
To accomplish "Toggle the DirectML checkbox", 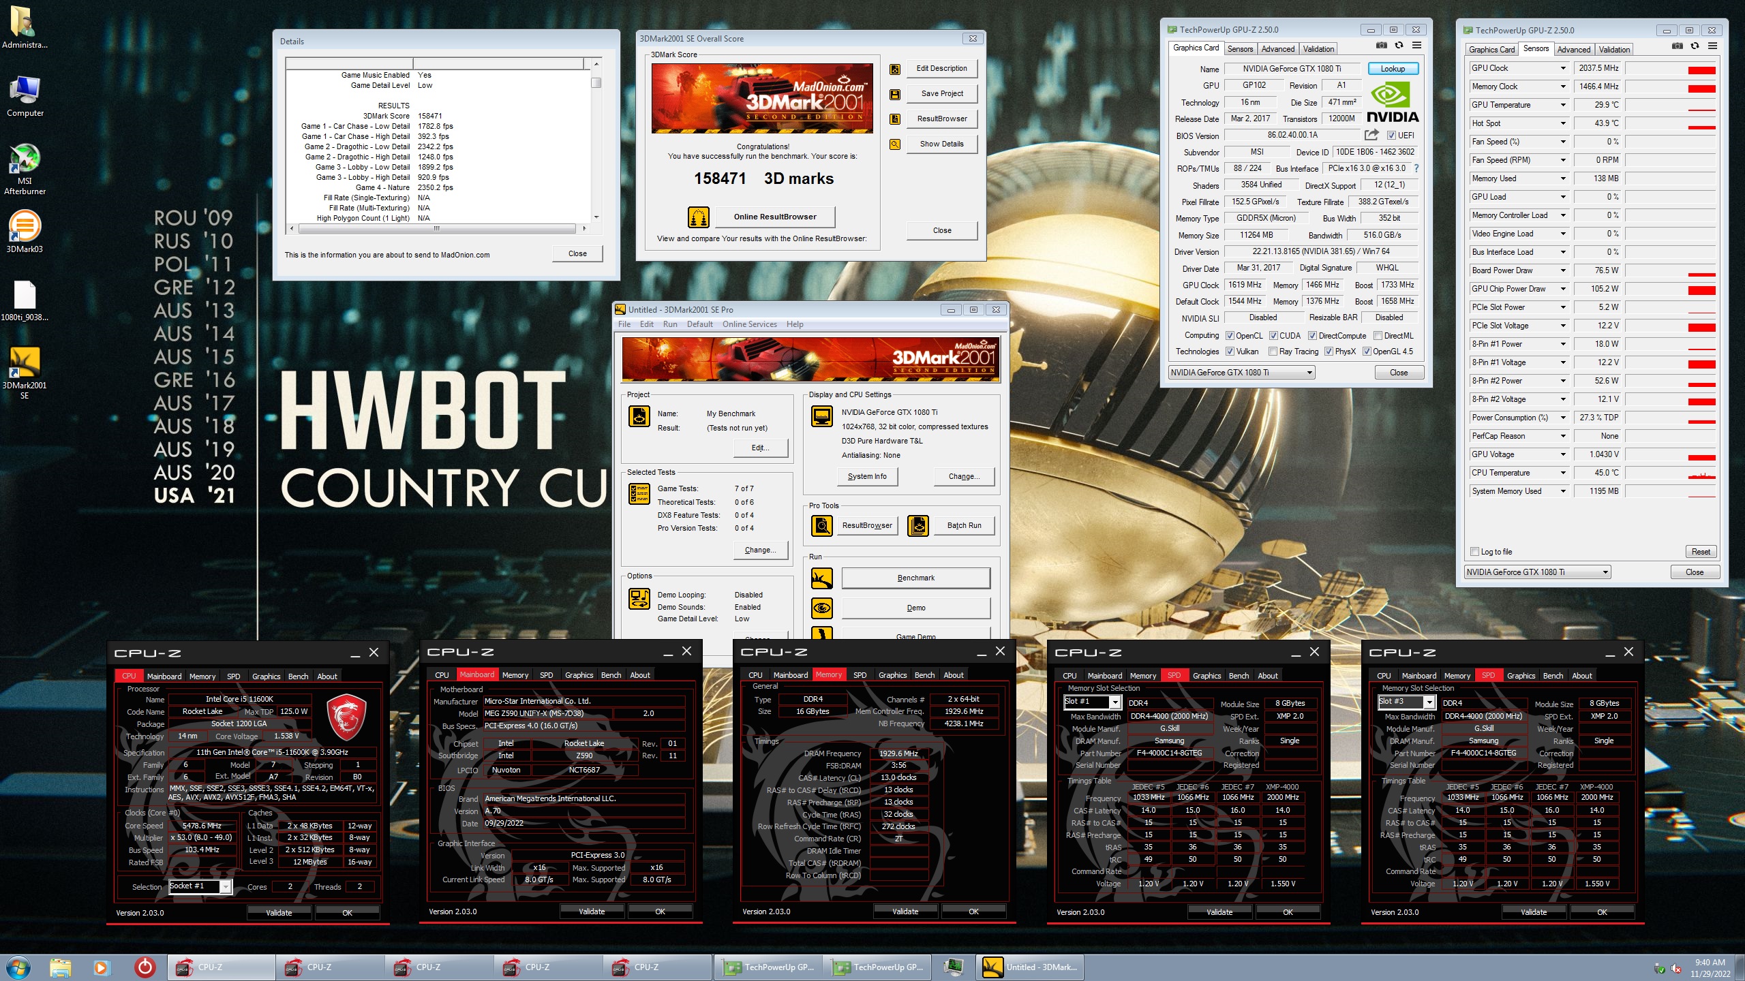I will pos(1378,336).
